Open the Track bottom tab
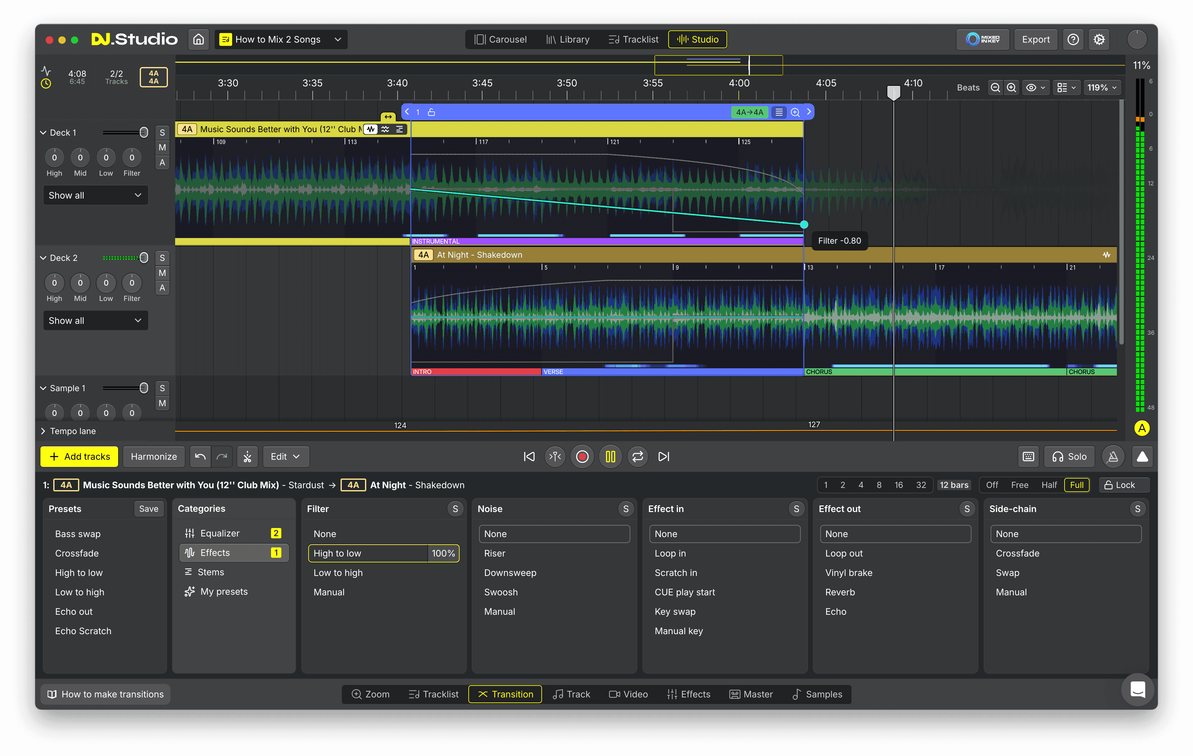The image size is (1193, 756). 571,694
